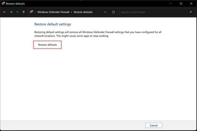Image resolution: width=197 pixels, height=131 pixels.
Task: Close the Restore defaults window
Action: [191, 3]
